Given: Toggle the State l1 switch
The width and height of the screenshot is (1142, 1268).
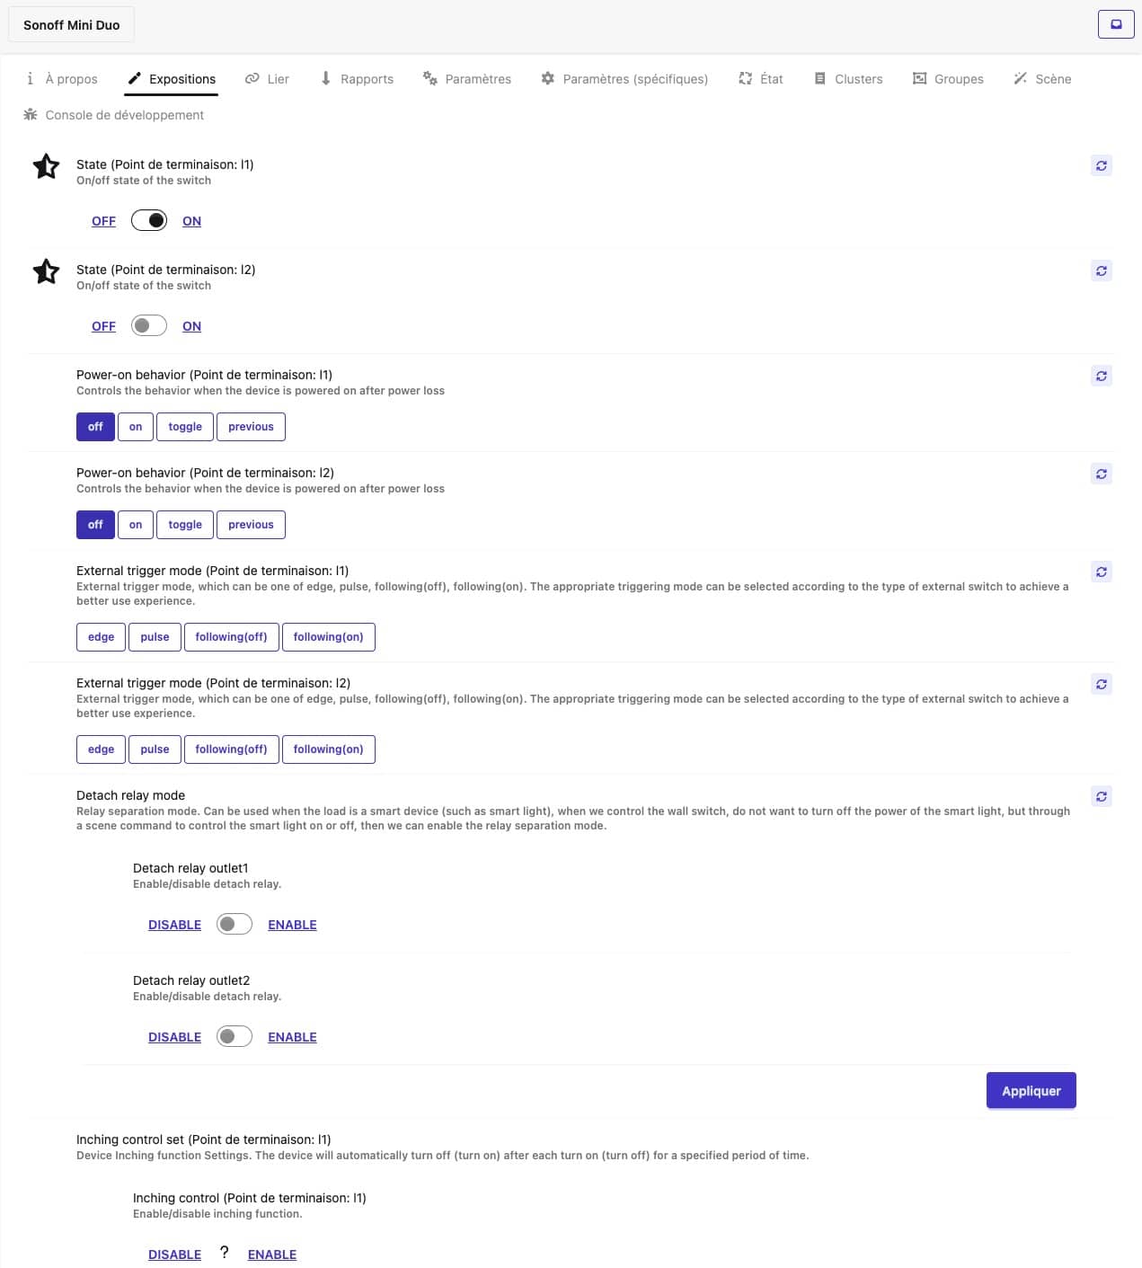Looking at the screenshot, I should [149, 220].
